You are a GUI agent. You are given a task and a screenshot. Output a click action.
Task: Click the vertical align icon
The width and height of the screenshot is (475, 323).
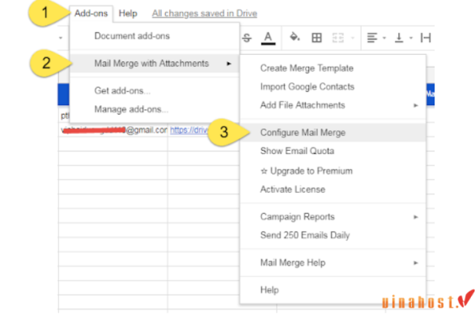tap(399, 38)
